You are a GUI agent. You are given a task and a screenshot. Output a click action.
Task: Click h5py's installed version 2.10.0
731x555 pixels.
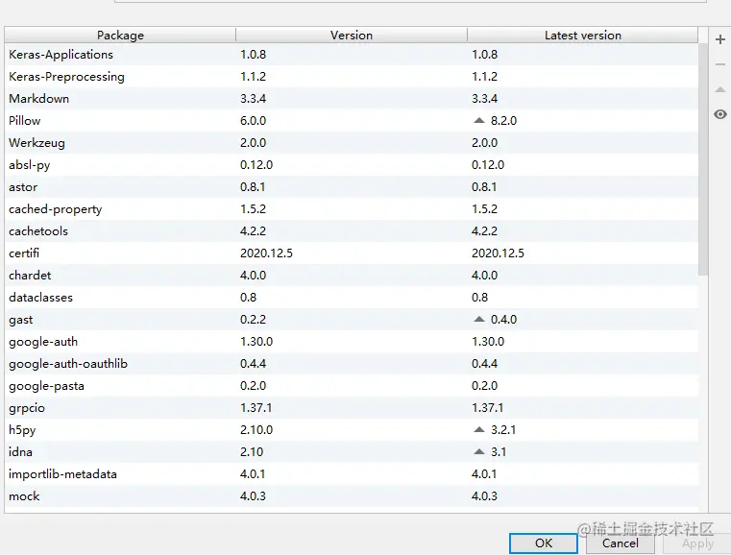(x=256, y=429)
